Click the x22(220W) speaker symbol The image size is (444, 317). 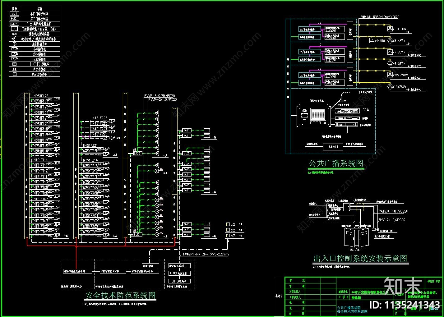(390, 75)
